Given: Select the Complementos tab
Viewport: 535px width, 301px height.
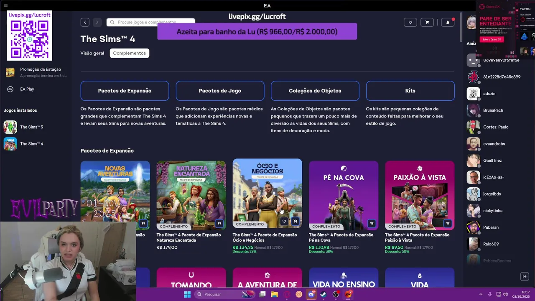Looking at the screenshot, I should pyautogui.click(x=130, y=53).
